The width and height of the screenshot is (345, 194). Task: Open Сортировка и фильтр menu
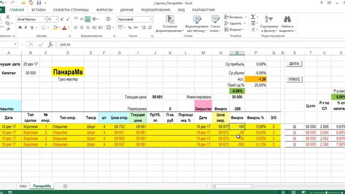[x=269, y=24]
